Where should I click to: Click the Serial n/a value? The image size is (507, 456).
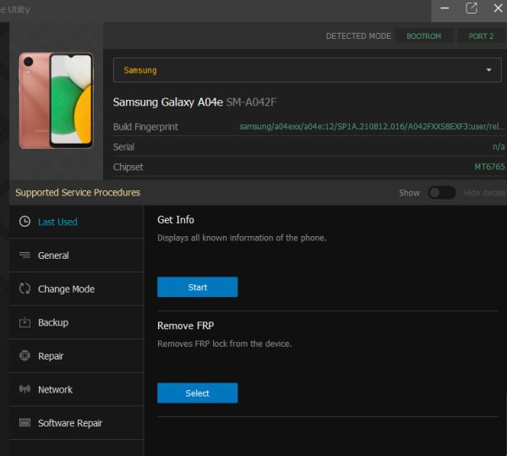pos(499,147)
